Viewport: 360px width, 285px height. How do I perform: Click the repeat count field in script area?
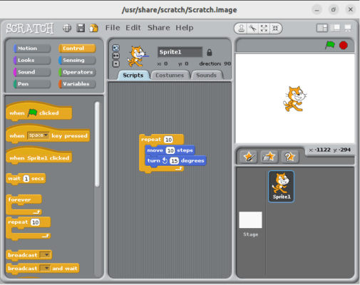coord(168,140)
